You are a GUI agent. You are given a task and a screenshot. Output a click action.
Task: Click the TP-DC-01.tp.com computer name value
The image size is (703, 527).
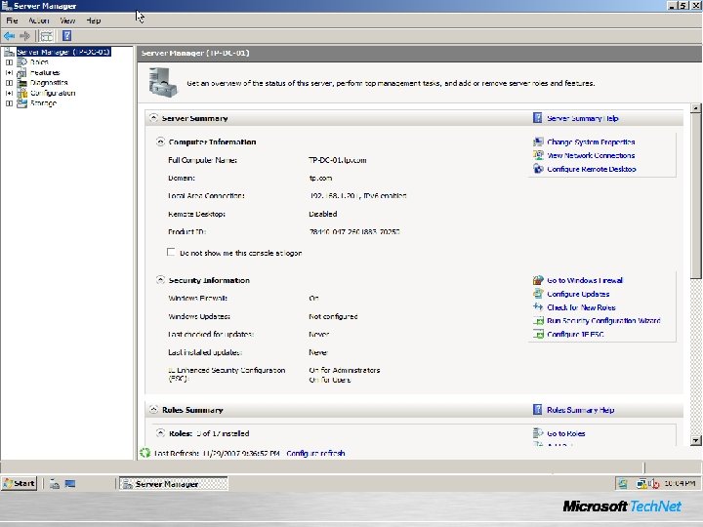[338, 160]
